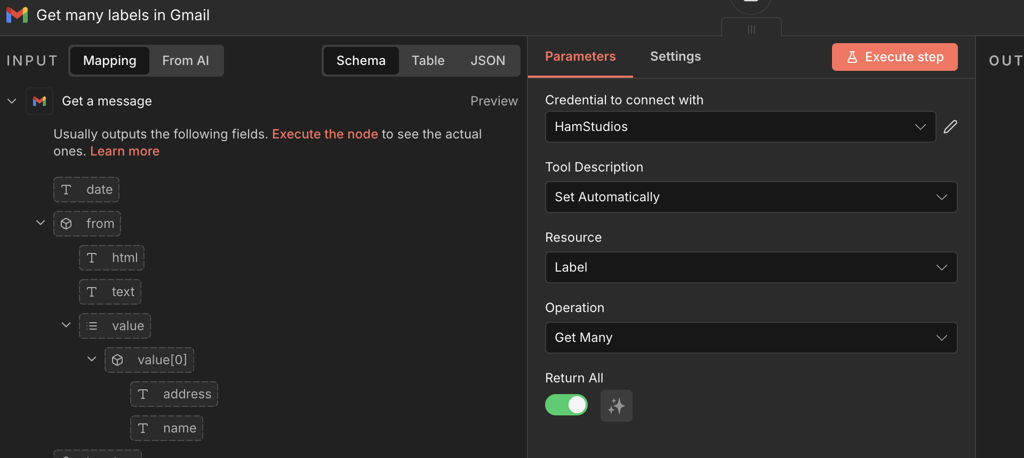Select the address field pill

point(174,394)
